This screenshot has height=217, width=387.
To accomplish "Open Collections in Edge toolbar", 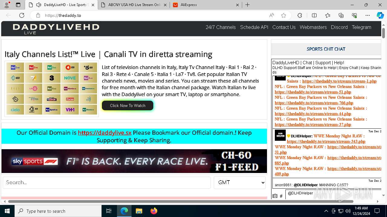I will (x=341, y=15).
